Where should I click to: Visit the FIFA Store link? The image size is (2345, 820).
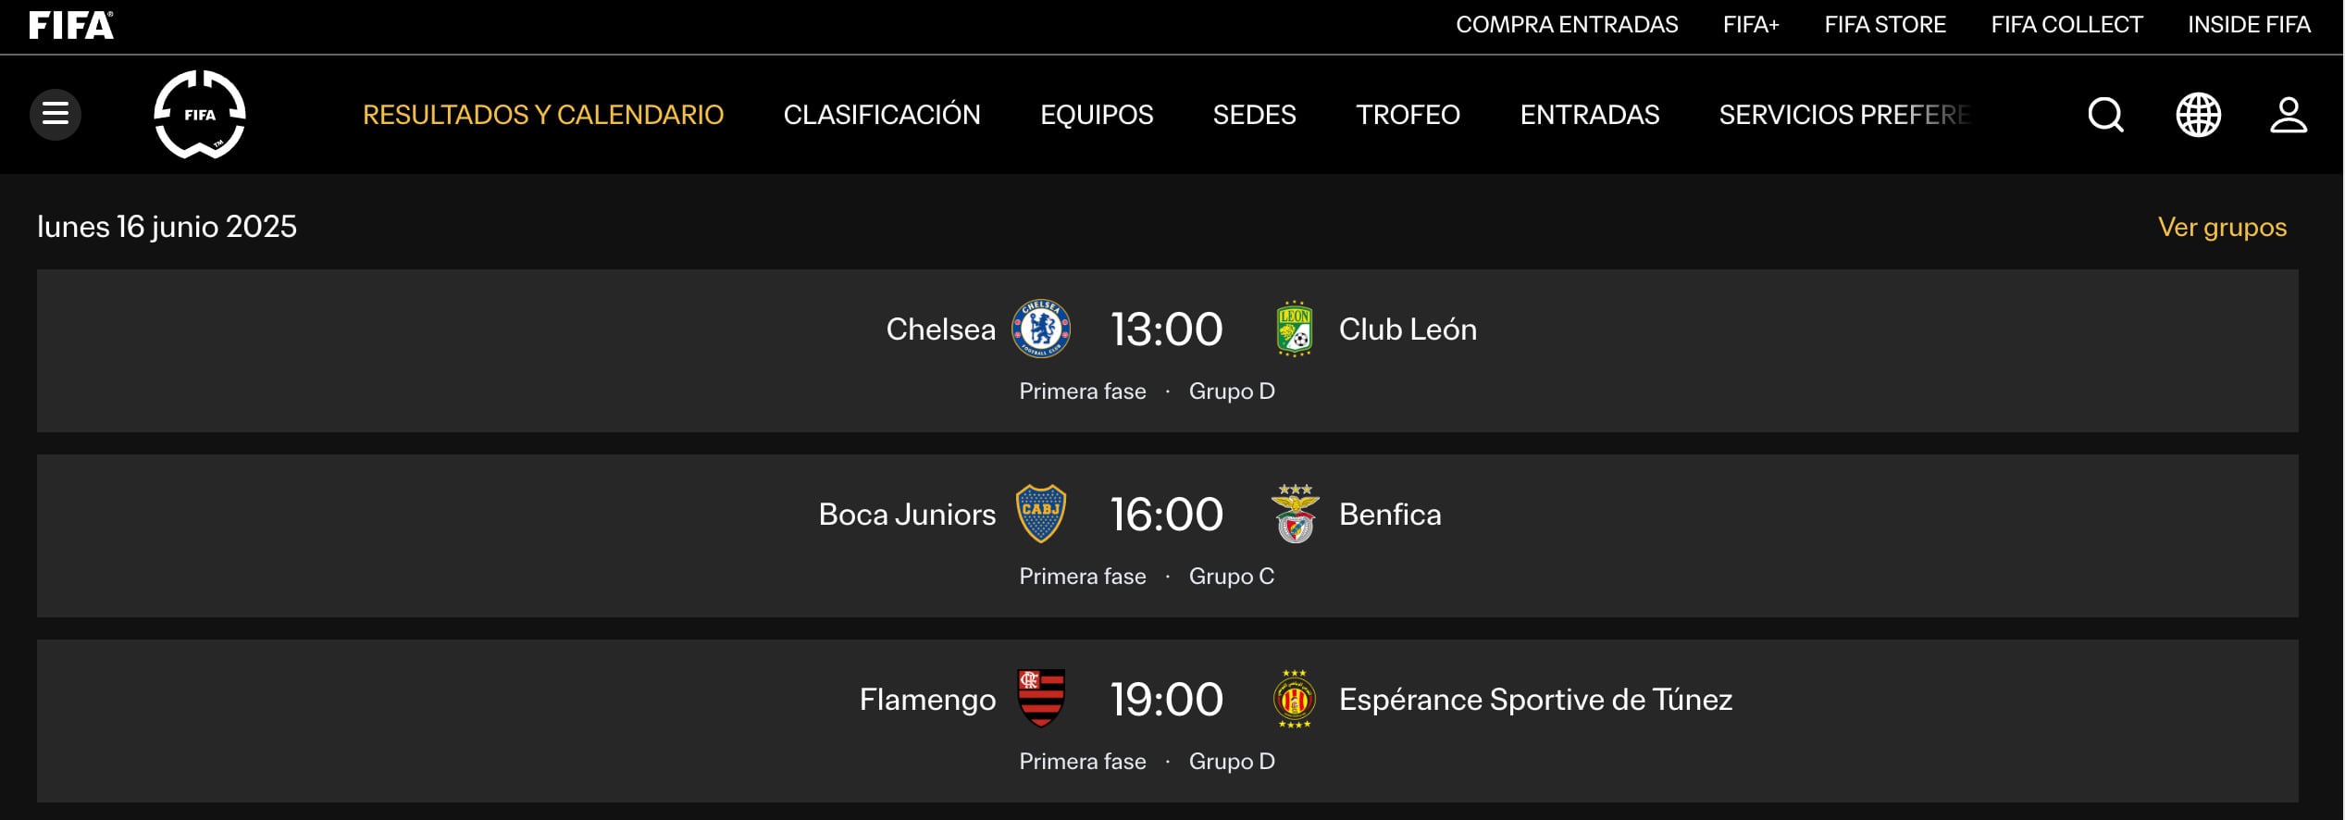[x=1885, y=25]
